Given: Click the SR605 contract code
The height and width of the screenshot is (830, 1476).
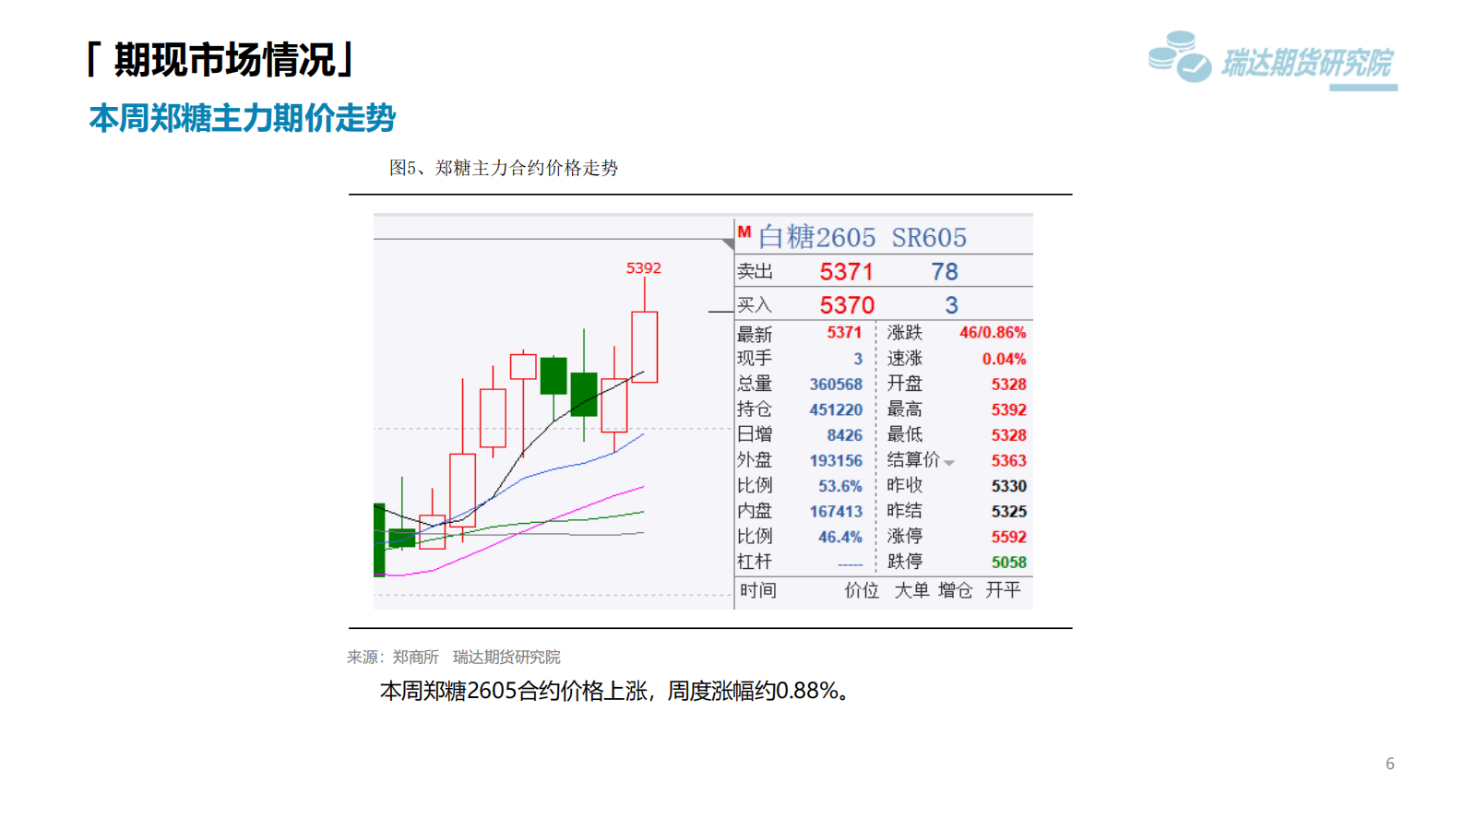Looking at the screenshot, I should [x=929, y=238].
